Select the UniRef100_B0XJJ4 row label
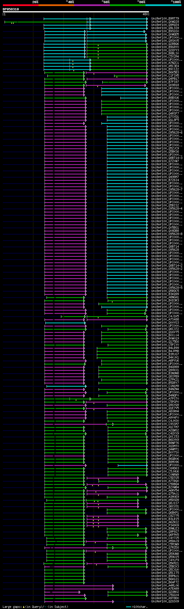 tap(165, 335)
